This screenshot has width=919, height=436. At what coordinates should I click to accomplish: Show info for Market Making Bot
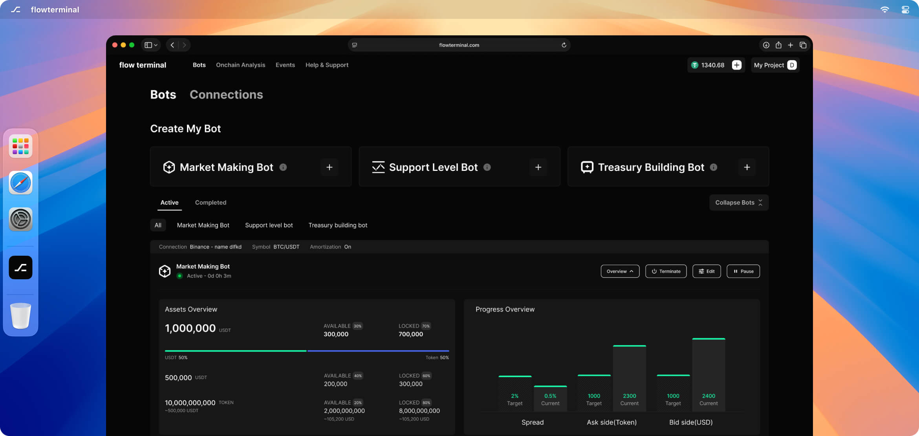pos(283,167)
